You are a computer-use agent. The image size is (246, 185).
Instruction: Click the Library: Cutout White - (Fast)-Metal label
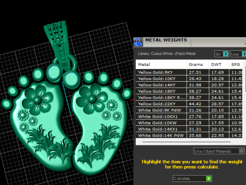coord(167,53)
